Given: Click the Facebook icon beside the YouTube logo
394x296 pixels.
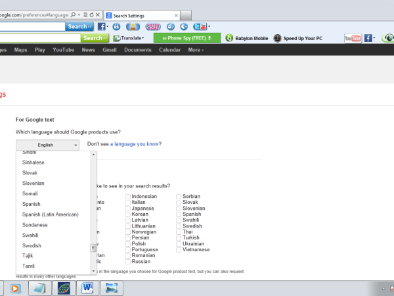Looking at the screenshot, I should click(x=368, y=38).
